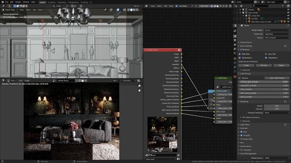Open the Output properties tab icon
This screenshot has height=163, width=291.
tap(235, 40)
